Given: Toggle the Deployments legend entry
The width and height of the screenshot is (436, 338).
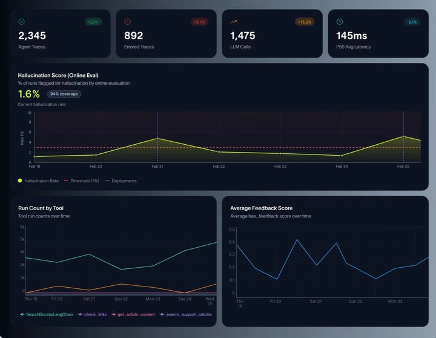Looking at the screenshot, I should pyautogui.click(x=121, y=181).
